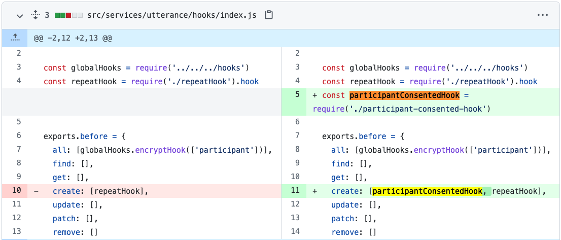The width and height of the screenshot is (561, 240).
Task: Click the orange highlighted participantConsentedHook declaration
Action: tap(404, 95)
